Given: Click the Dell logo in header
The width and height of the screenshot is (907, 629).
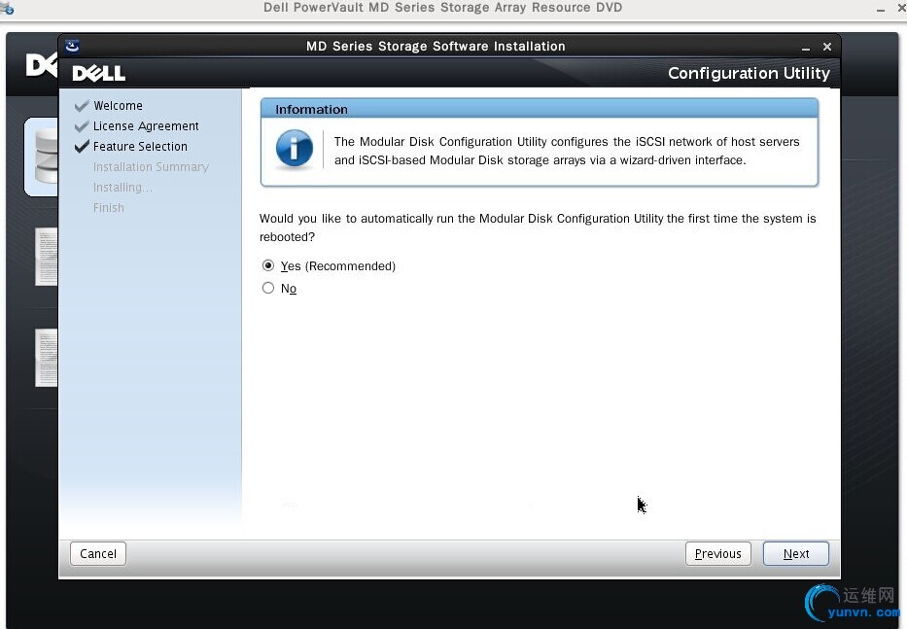Looking at the screenshot, I should pyautogui.click(x=98, y=74).
